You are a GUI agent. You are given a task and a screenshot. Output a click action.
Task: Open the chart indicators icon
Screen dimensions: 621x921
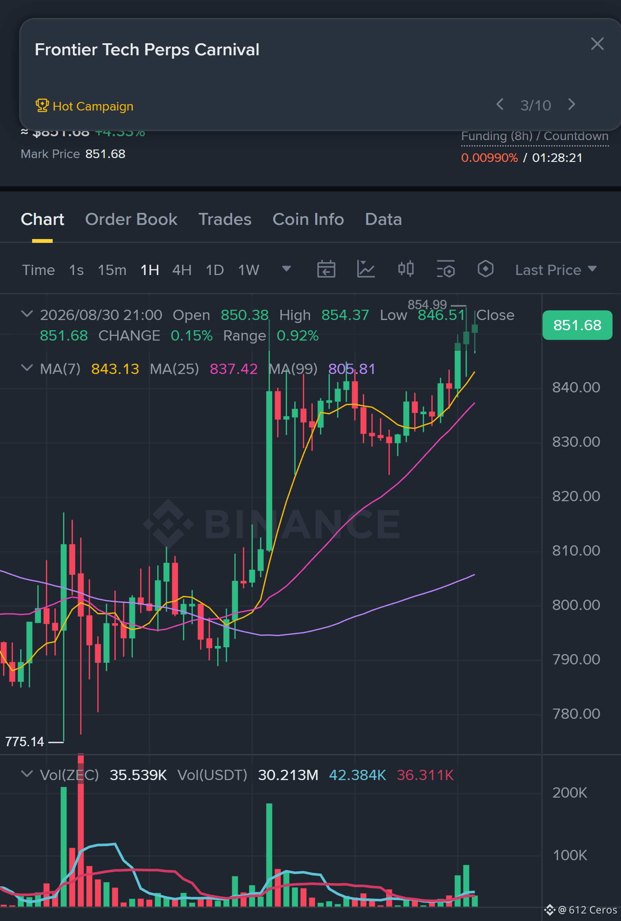[x=366, y=269]
